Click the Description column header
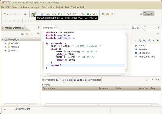The height and width of the screenshot is (114, 162). (49, 88)
